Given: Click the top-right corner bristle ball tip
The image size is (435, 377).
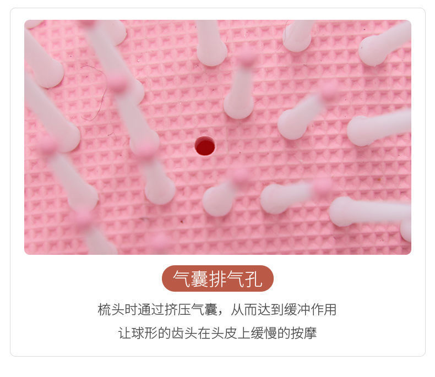Looking at the screenshot, I should pos(372,51).
